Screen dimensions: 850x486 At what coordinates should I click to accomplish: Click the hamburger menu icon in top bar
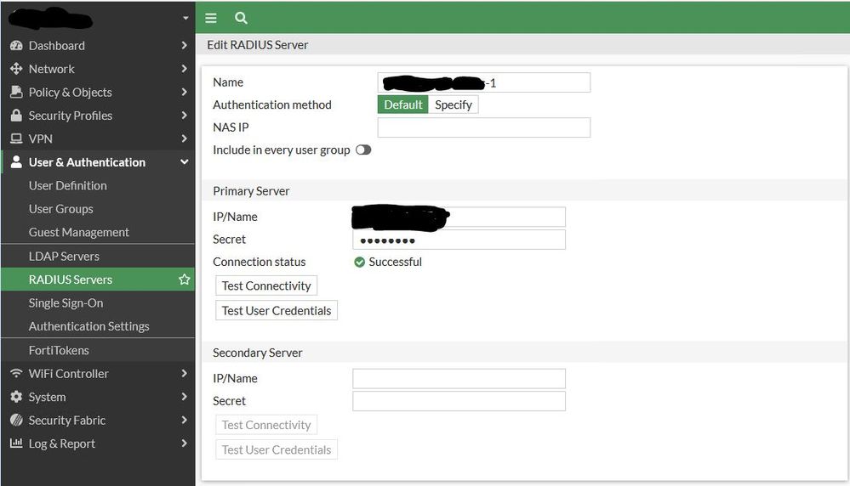tap(211, 18)
